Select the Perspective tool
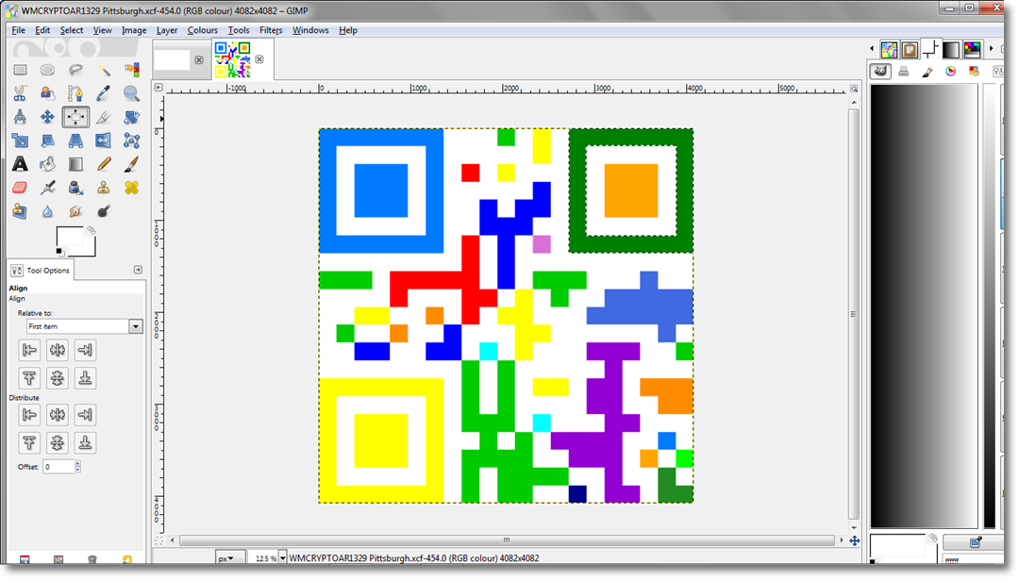 [x=75, y=141]
